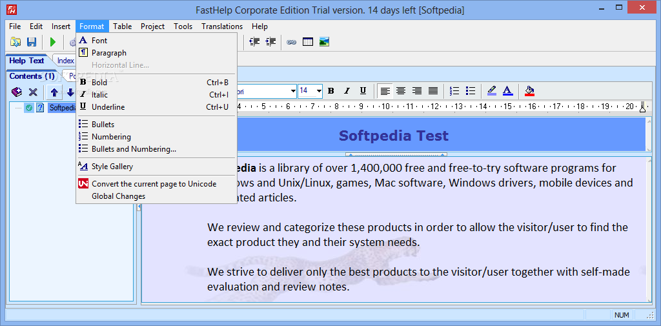This screenshot has height=326, width=661.
Task: Click the NUM indicator in status bar
Action: 622,315
